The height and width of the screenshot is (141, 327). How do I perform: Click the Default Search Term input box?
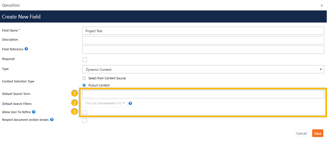pos(203,94)
